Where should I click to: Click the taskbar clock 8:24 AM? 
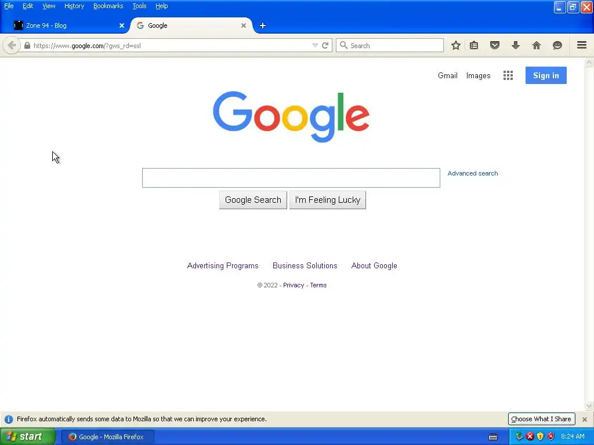pyautogui.click(x=573, y=437)
